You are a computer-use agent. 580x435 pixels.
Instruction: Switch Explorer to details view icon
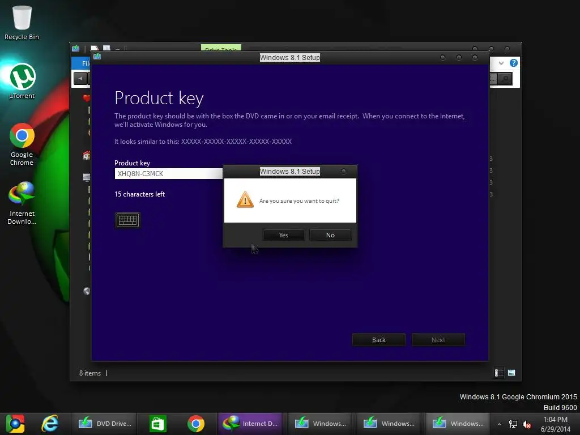(499, 373)
